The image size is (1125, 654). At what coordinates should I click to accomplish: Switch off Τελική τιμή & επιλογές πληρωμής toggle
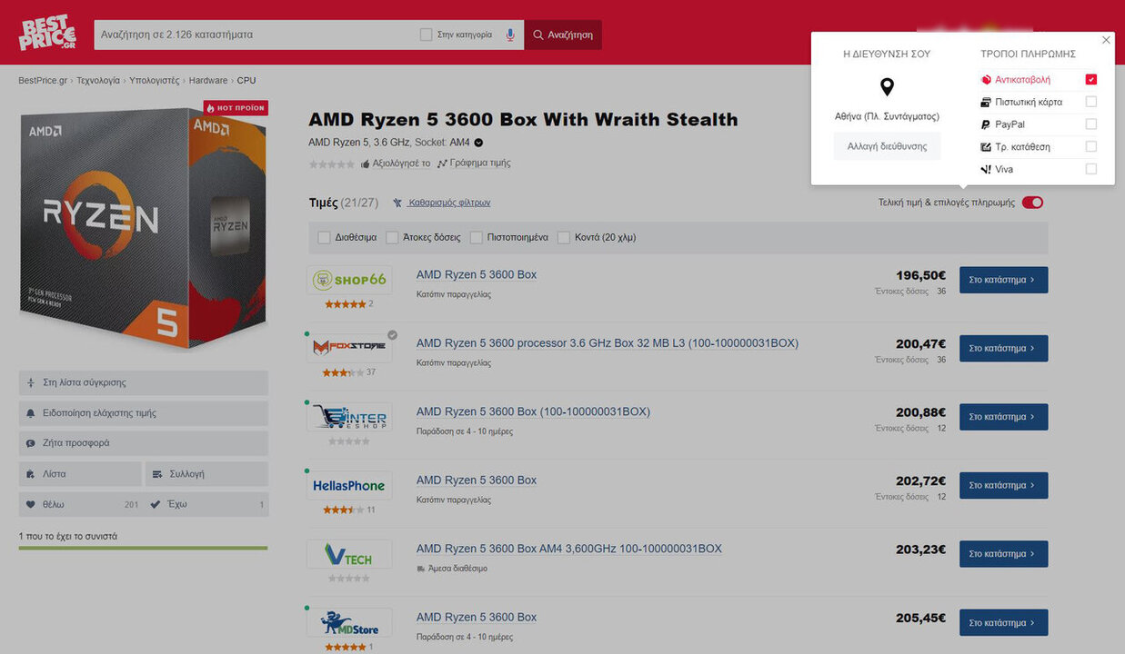click(1032, 203)
